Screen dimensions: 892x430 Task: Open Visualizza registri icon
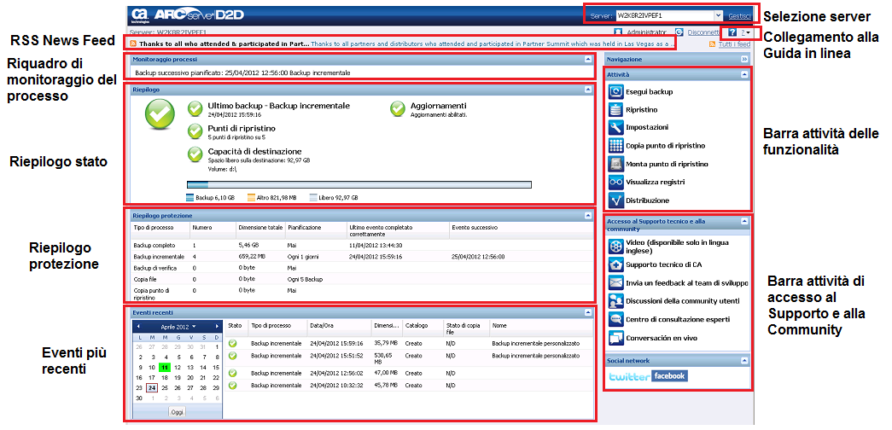click(x=616, y=182)
